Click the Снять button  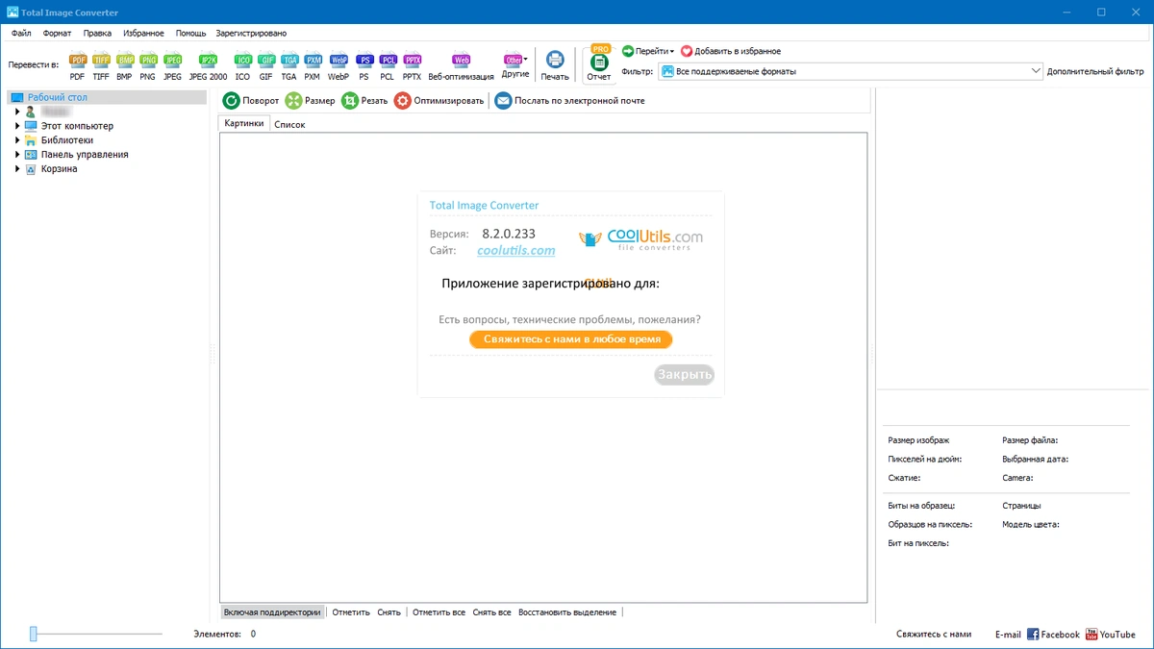(x=389, y=612)
